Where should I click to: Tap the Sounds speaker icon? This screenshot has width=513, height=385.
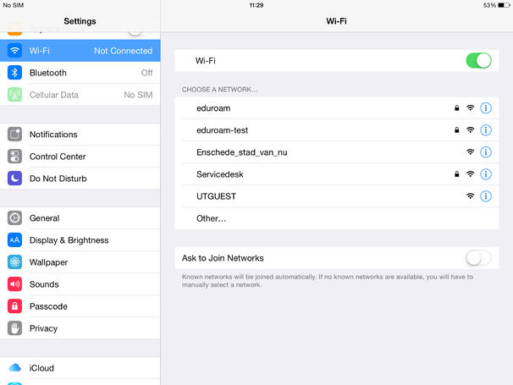[14, 284]
